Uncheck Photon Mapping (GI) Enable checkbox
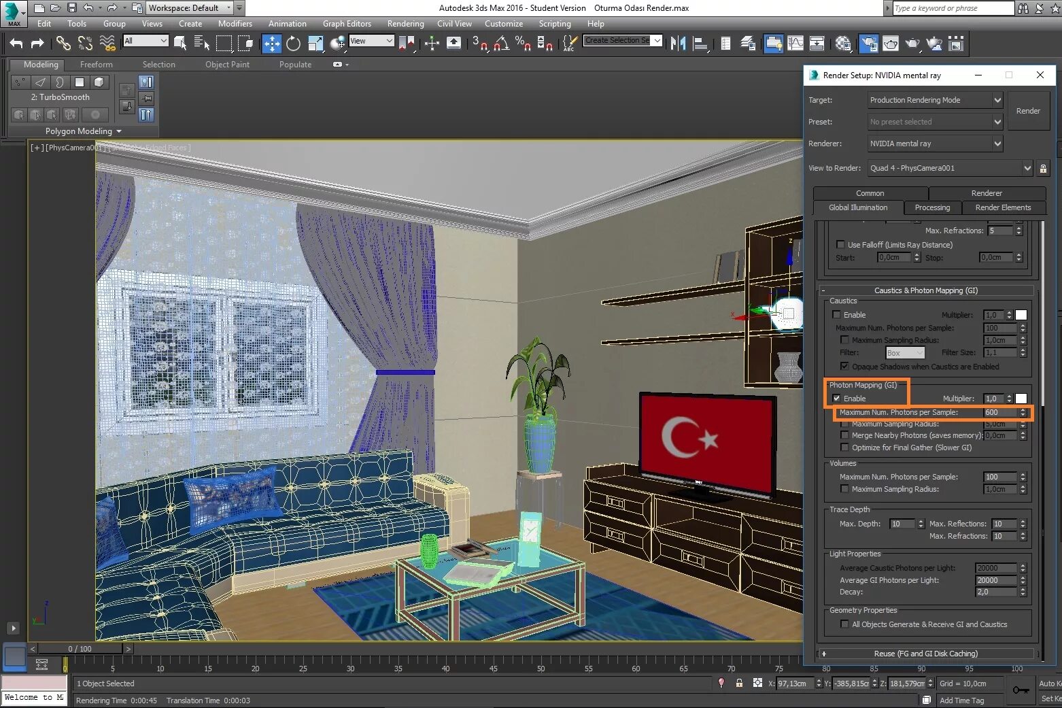Screen dimensions: 1062x708 836,399
